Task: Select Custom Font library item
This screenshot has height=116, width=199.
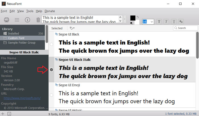Action: (x=22, y=38)
